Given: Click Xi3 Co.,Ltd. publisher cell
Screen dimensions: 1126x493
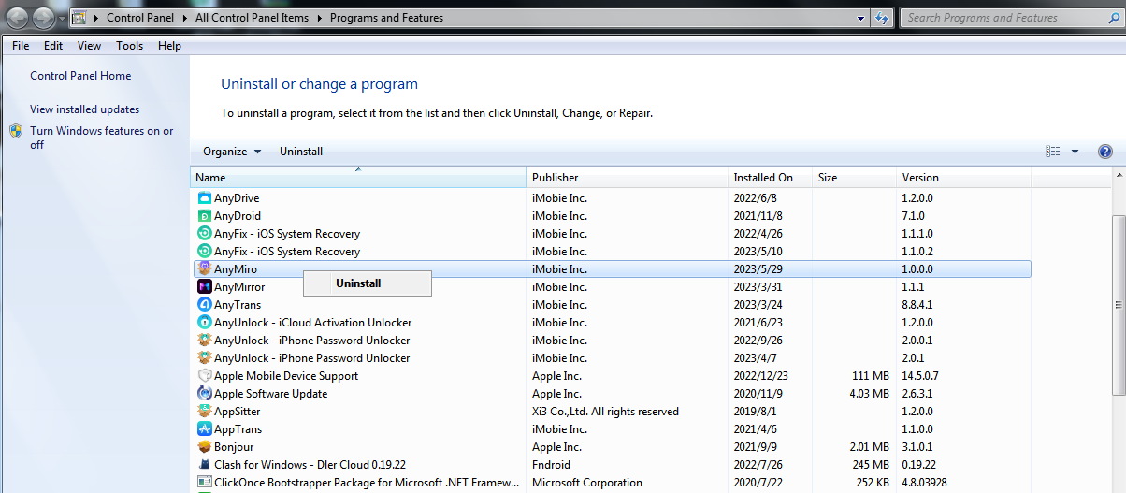Looking at the screenshot, I should click(x=605, y=412).
